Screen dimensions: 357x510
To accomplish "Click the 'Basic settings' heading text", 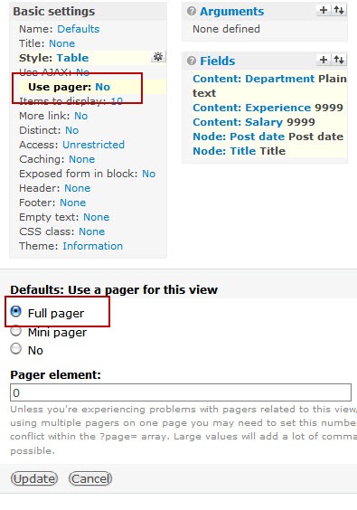I will [x=54, y=12].
